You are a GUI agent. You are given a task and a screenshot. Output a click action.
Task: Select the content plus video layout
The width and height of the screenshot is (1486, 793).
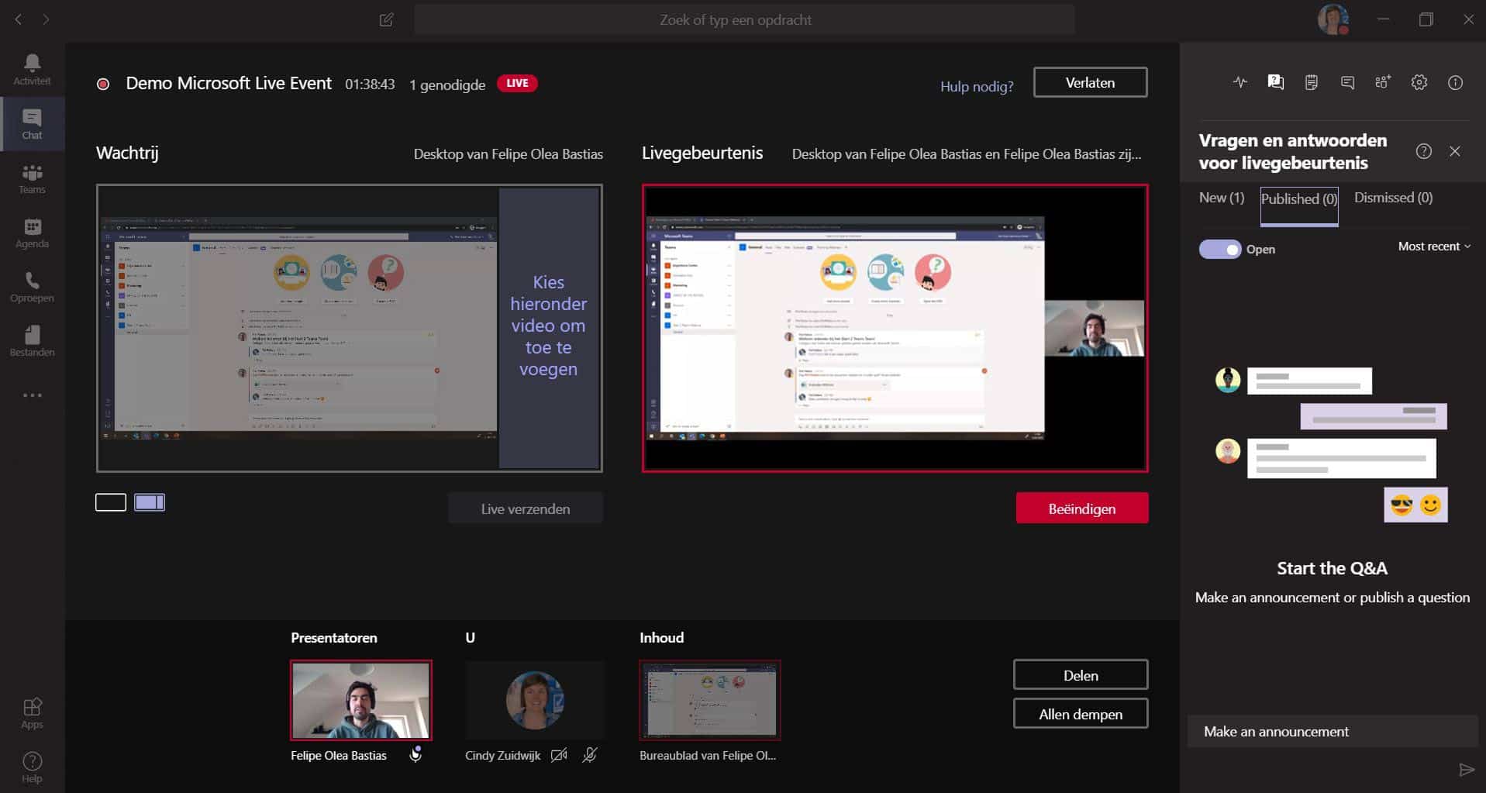click(150, 502)
